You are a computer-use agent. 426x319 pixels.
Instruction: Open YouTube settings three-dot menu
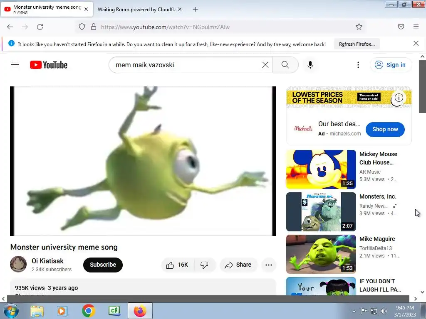coord(358,64)
